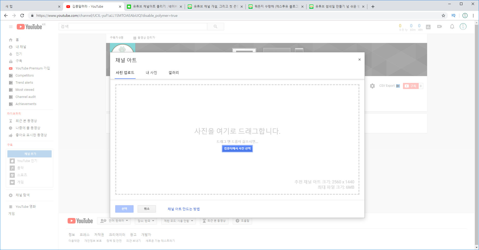
Task: Open 동영상 관리자 link
Action: coord(144,38)
